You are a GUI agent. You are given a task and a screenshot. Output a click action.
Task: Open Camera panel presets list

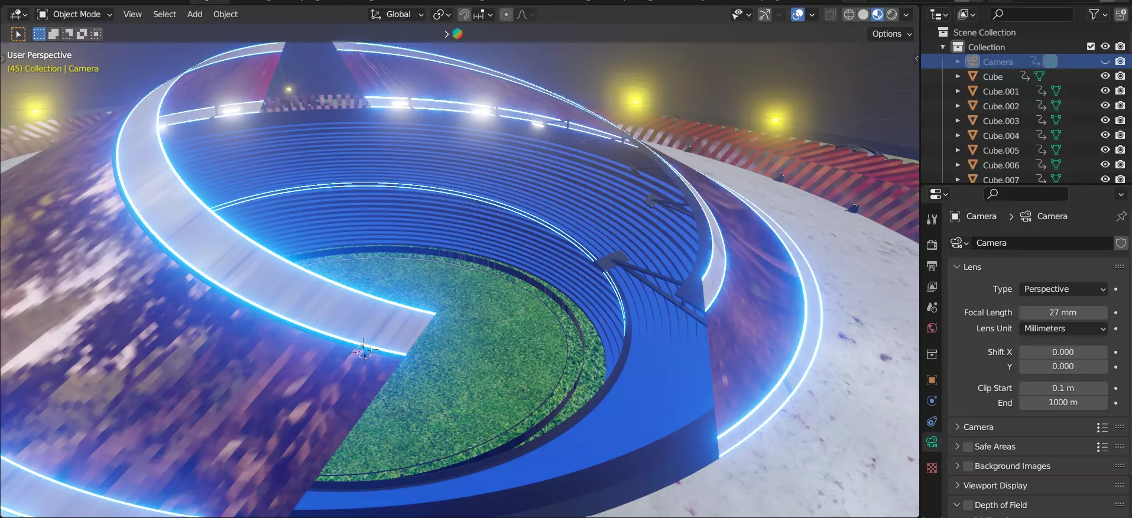click(x=1102, y=427)
